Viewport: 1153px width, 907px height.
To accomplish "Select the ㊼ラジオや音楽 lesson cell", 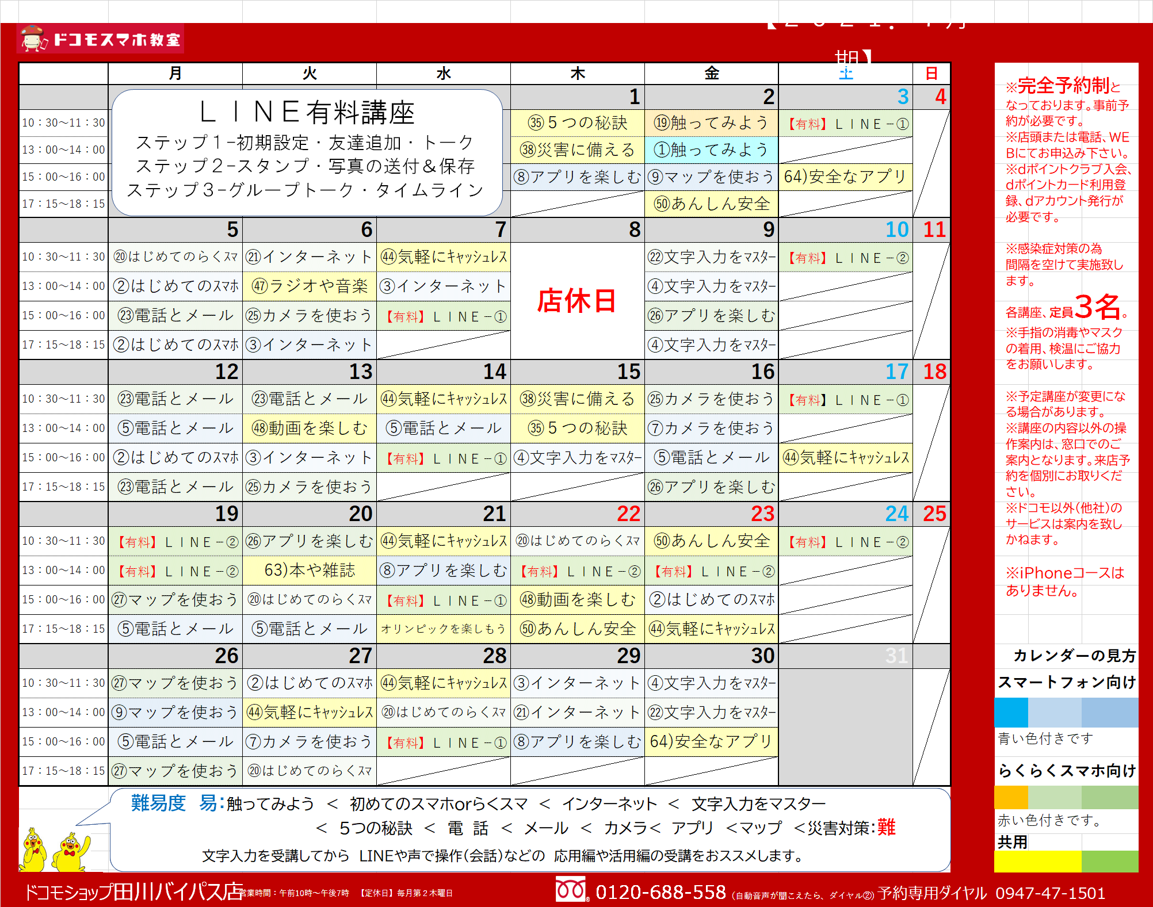I will [310, 286].
